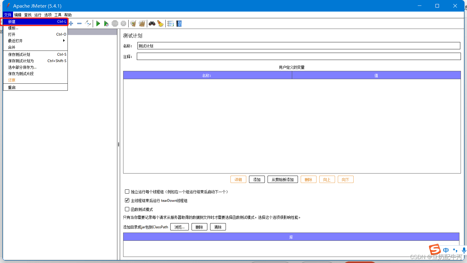This screenshot has height=263, width=467.
Task: Click the 删除 button beside 浏览...
Action: (199, 227)
